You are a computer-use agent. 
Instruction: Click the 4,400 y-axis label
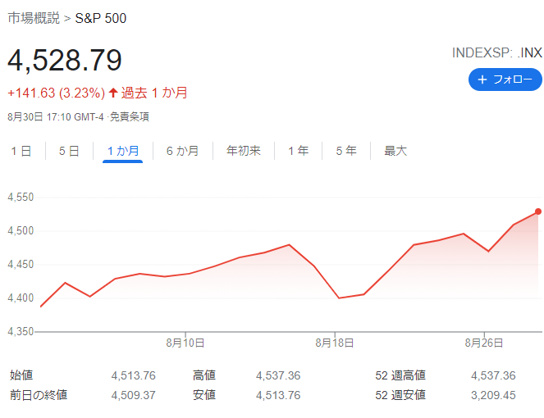(21, 298)
